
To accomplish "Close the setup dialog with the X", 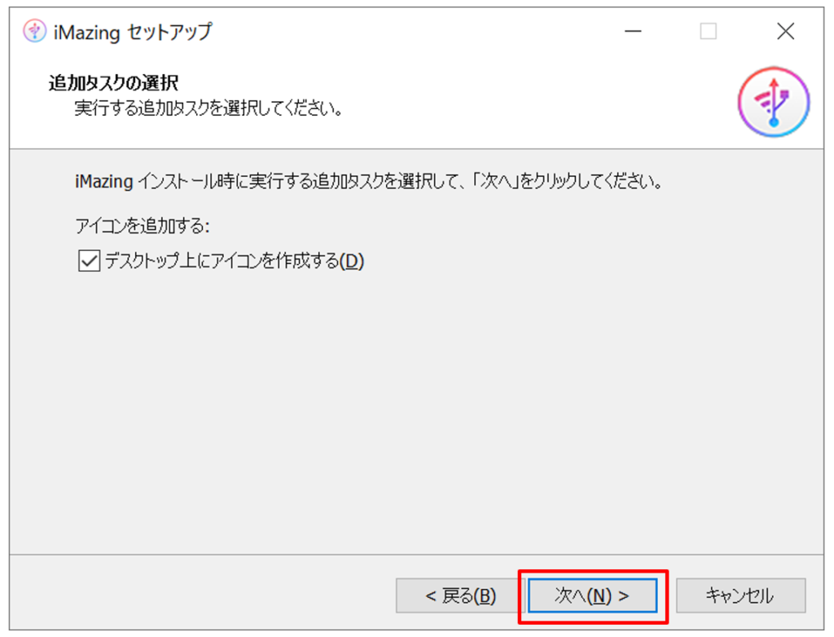I will click(785, 32).
